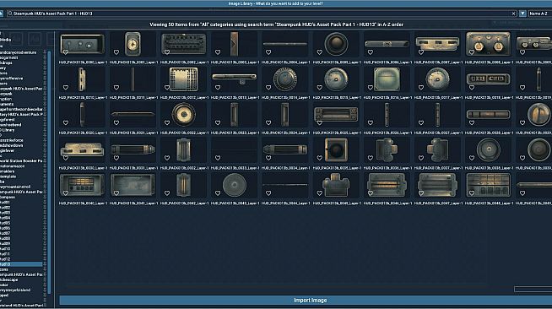Toggle favorite heart on HUD_PACK013b_0048
This screenshot has height=309, width=552.
click(x=472, y=193)
